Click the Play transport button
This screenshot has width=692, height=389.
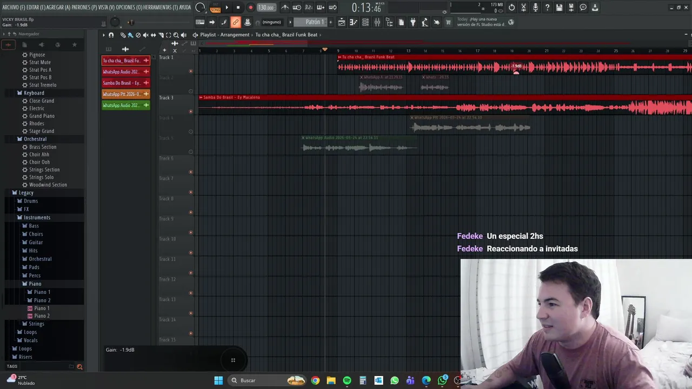coord(227,8)
